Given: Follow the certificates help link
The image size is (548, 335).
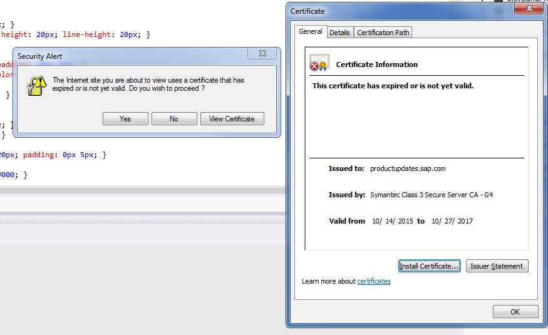Looking at the screenshot, I should click(x=374, y=281).
